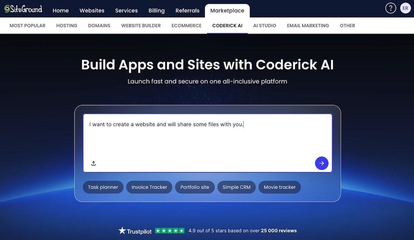
Task: Click the green five-star Trustpilot rating
Action: click(170, 231)
